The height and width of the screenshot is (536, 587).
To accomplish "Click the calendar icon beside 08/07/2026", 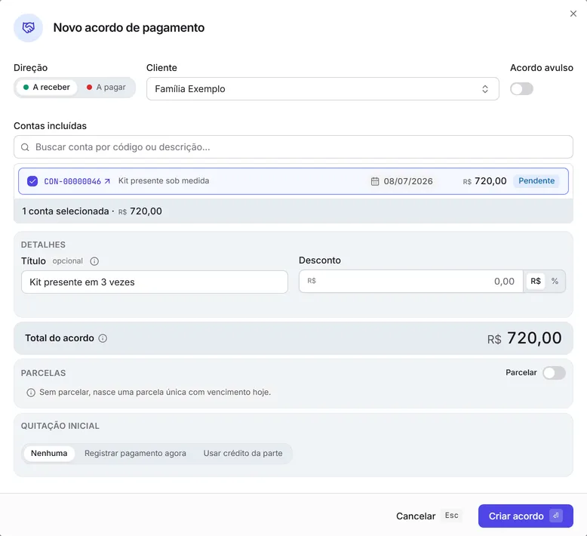I will (x=375, y=181).
